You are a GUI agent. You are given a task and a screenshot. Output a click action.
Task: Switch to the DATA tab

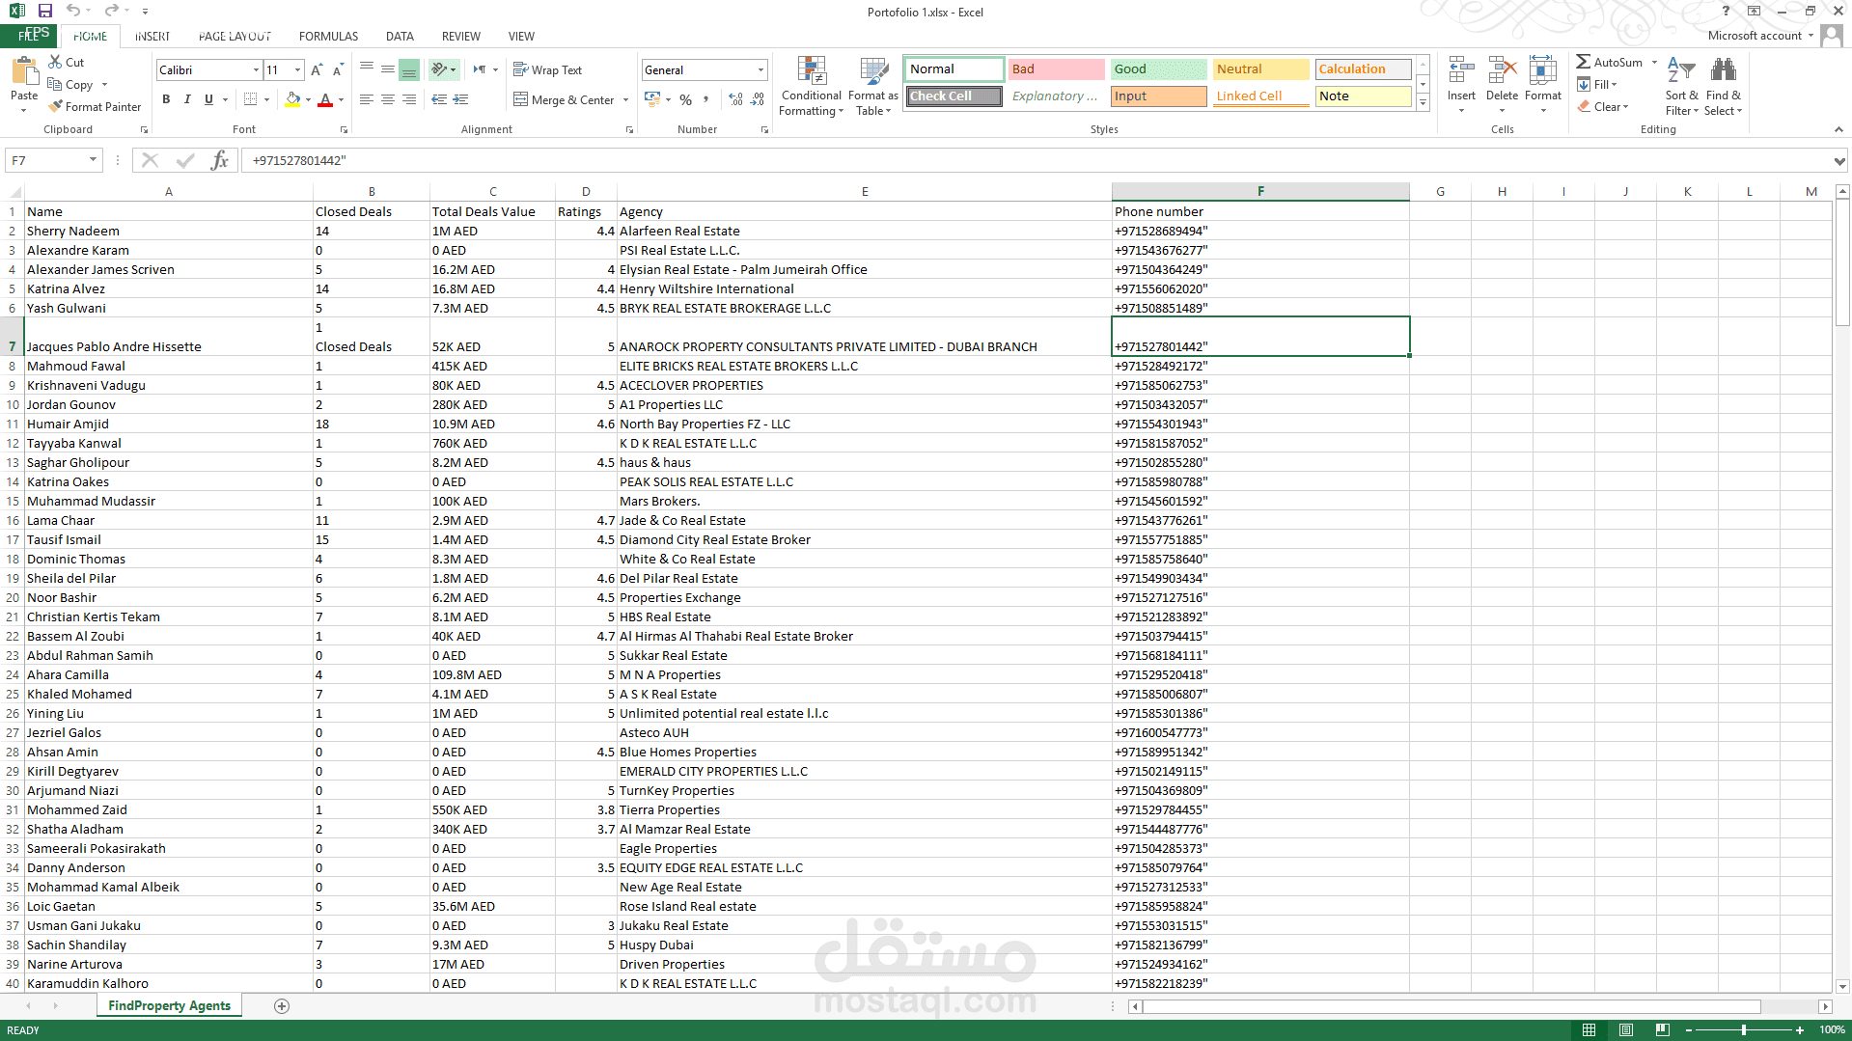[x=400, y=36]
